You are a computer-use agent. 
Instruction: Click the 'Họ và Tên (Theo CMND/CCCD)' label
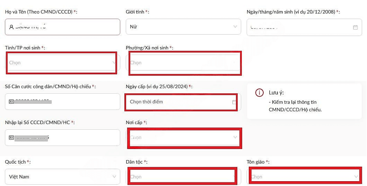coord(41,12)
